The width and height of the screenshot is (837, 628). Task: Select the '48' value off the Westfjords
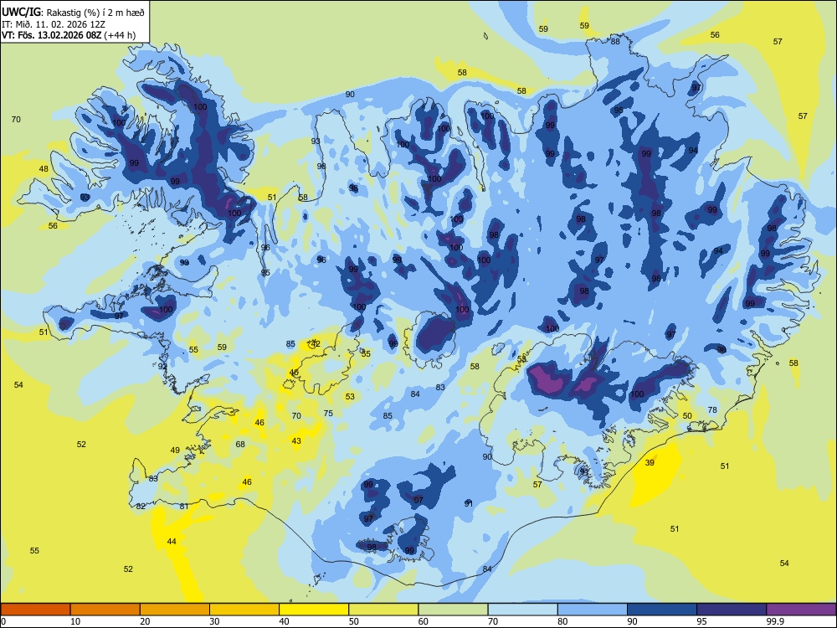coord(44,169)
